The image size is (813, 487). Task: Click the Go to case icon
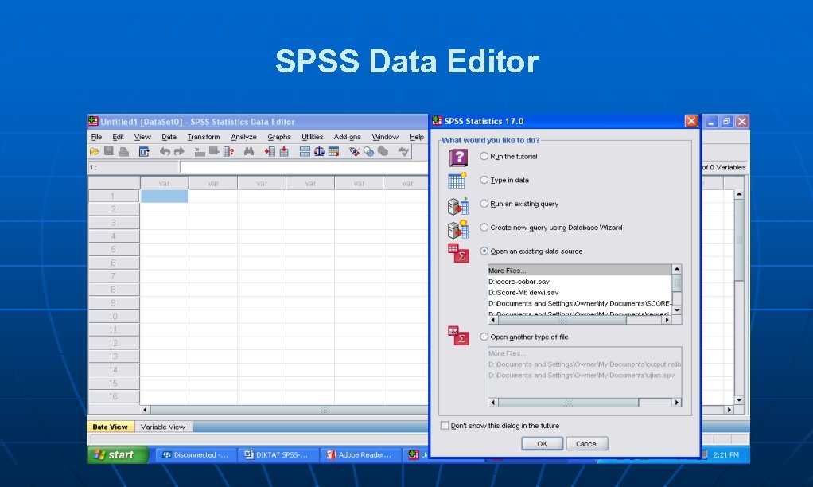pos(200,151)
